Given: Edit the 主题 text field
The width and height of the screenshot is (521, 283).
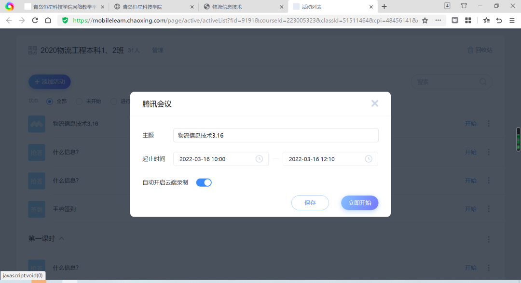Looking at the screenshot, I should [275, 135].
